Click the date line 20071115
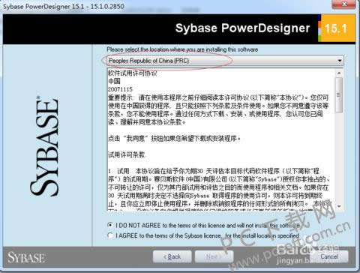Screen dimensions: 360x273 120,89
